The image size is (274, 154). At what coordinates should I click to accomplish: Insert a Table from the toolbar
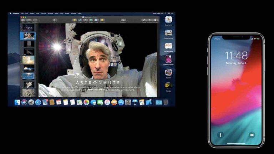click(x=75, y=20)
